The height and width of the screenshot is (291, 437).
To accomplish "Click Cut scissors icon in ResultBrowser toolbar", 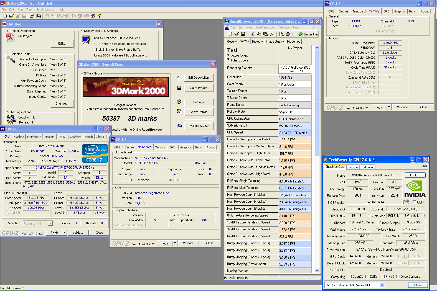I will [x=253, y=34].
